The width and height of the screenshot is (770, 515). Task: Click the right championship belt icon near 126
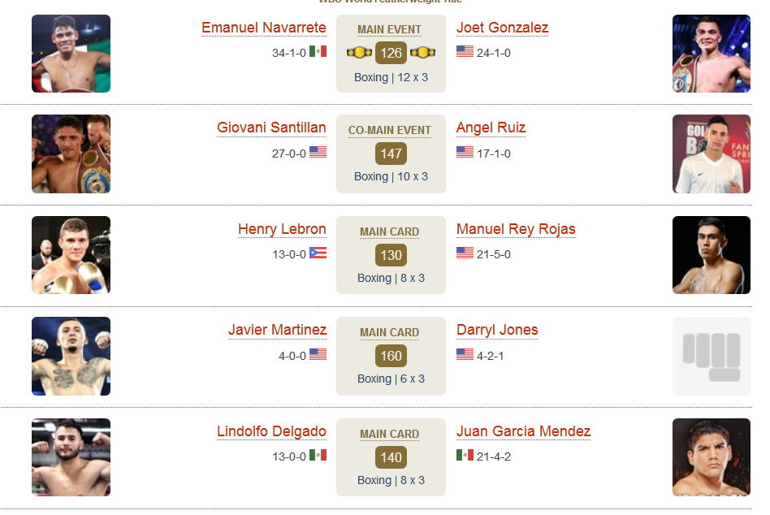(423, 52)
